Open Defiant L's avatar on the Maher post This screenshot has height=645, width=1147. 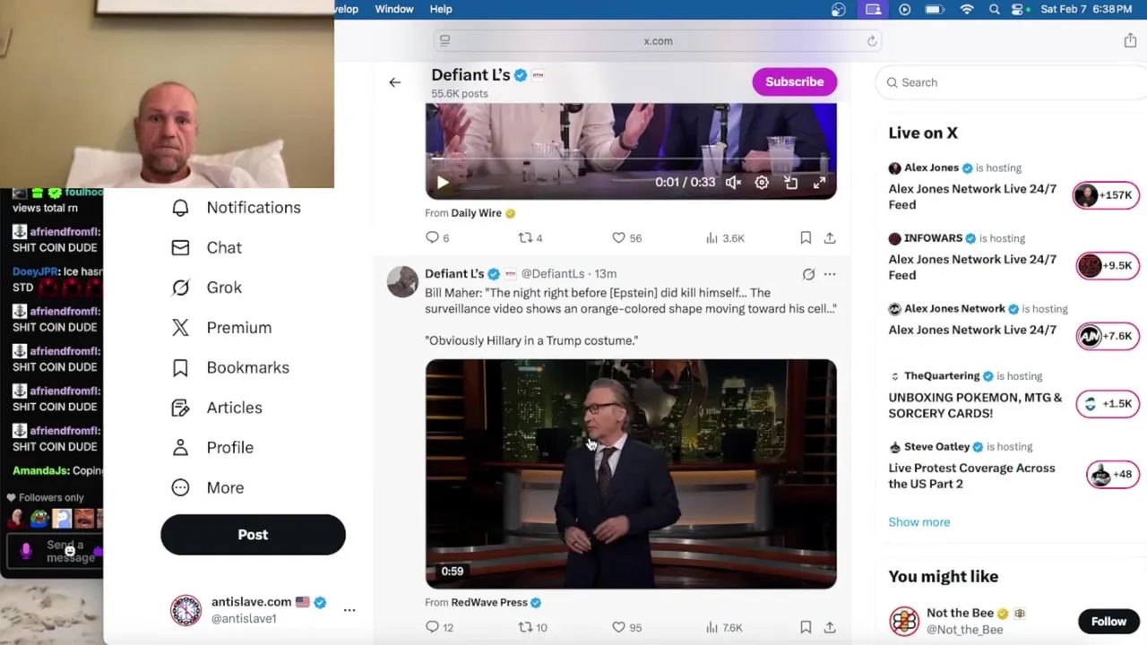coord(402,281)
